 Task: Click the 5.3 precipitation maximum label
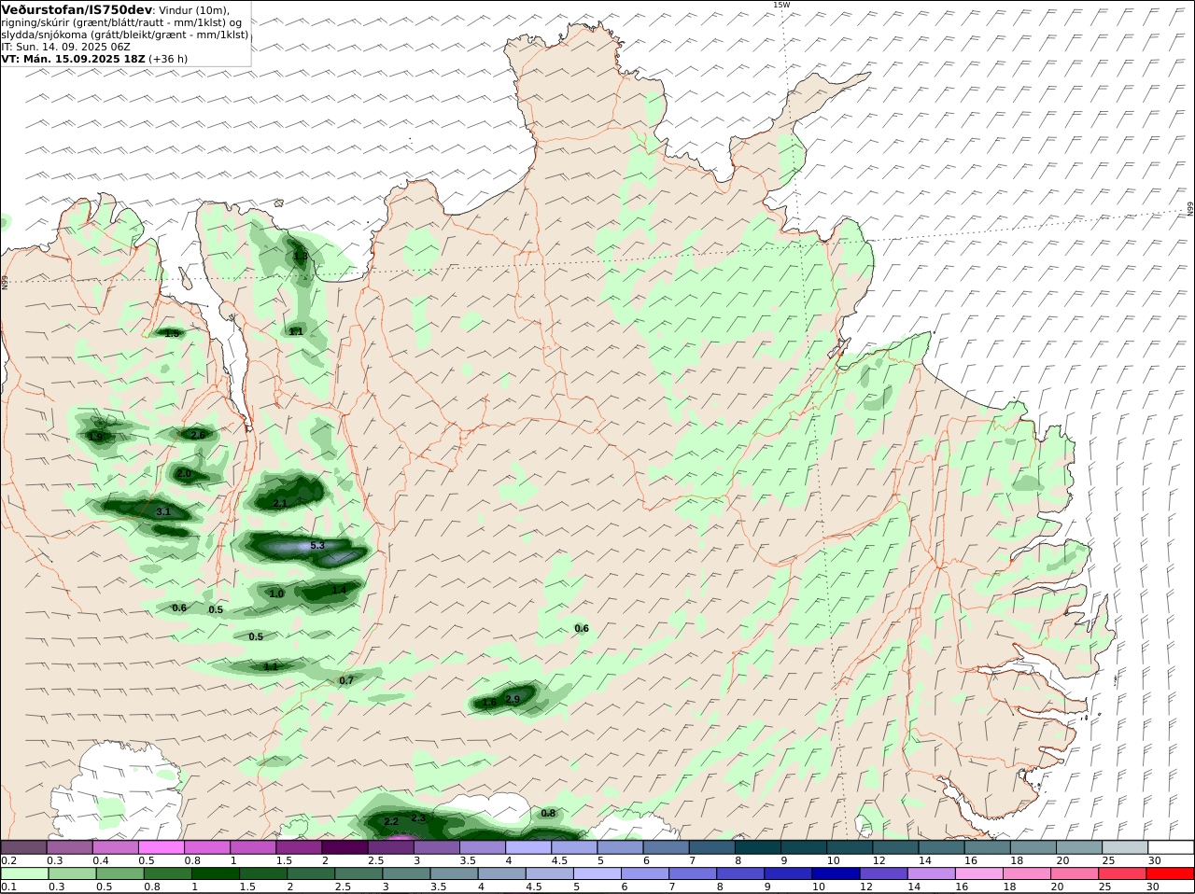click(x=317, y=545)
